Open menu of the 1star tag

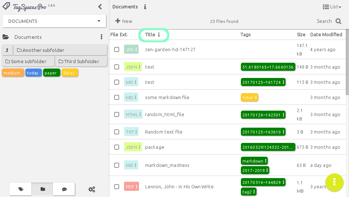[256, 98]
